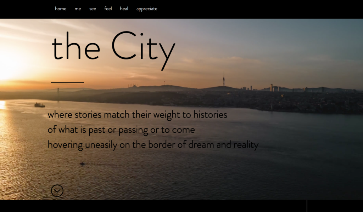Image resolution: width=363 pixels, height=212 pixels.
Task: Click the scroll-down chevron circle icon
Action: pyautogui.click(x=57, y=191)
